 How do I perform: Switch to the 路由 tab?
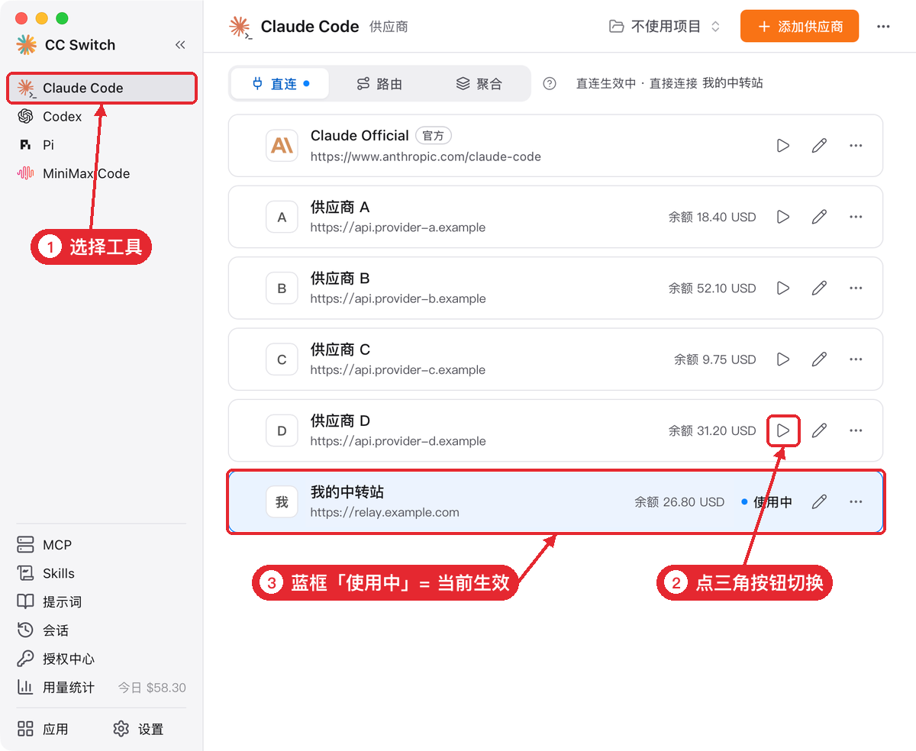tap(379, 84)
